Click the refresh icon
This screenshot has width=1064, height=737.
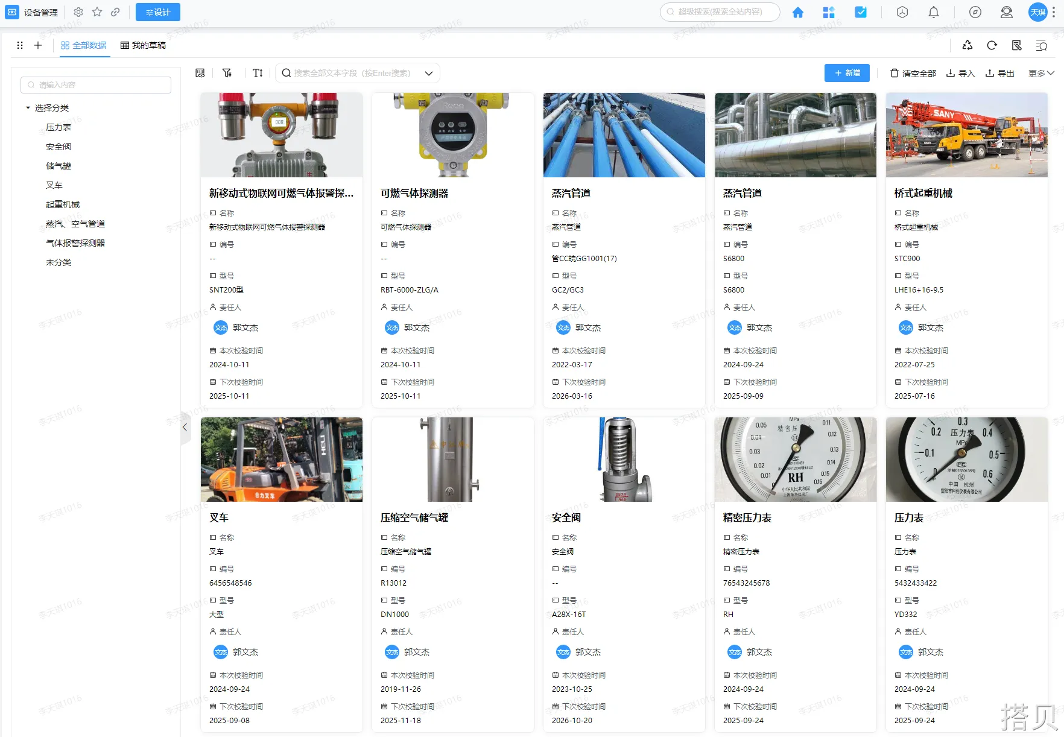click(992, 45)
